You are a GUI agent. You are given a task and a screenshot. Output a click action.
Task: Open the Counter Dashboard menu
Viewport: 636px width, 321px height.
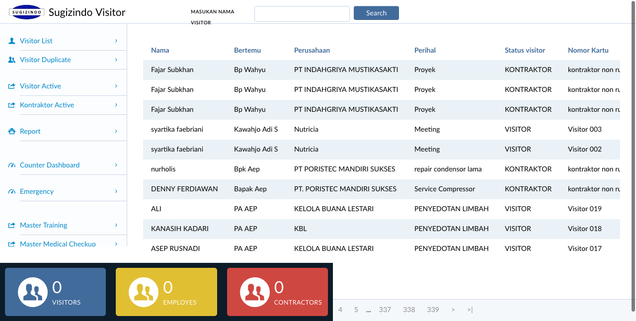pos(64,165)
